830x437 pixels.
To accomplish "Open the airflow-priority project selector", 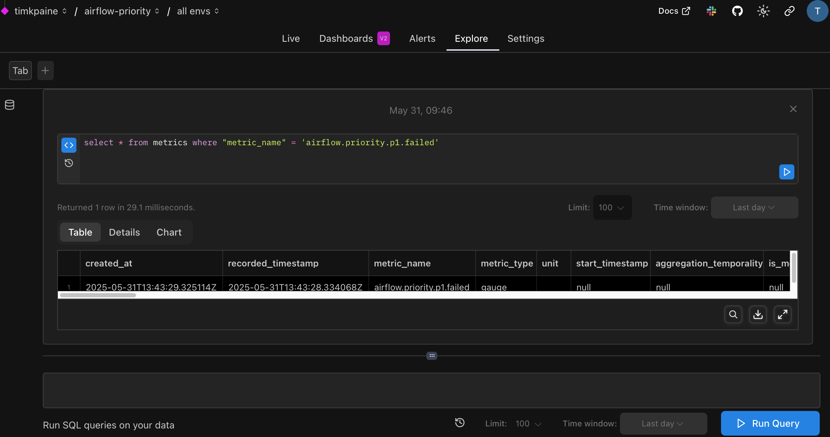I will pos(122,11).
